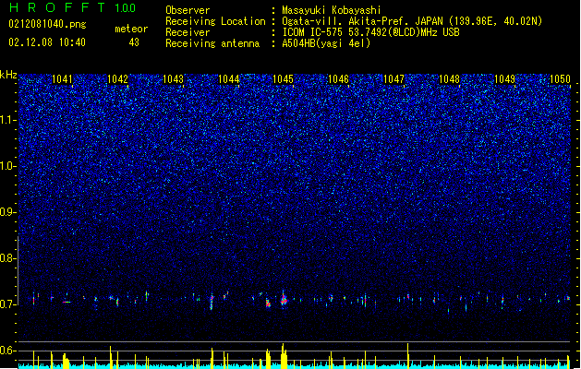Click the 1043 time axis marker
The image size is (581, 369).
pyautogui.click(x=173, y=79)
